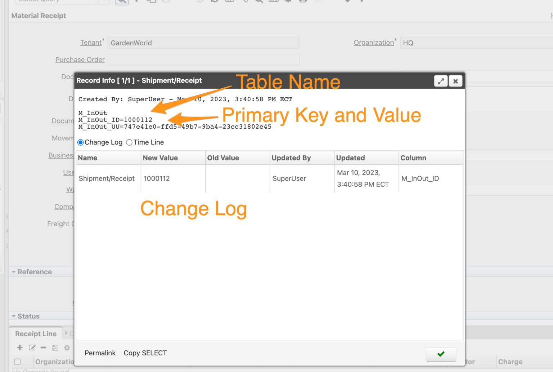The image size is (553, 372).
Task: Add a new Receipt Line with the plus icon
Action: click(x=19, y=347)
